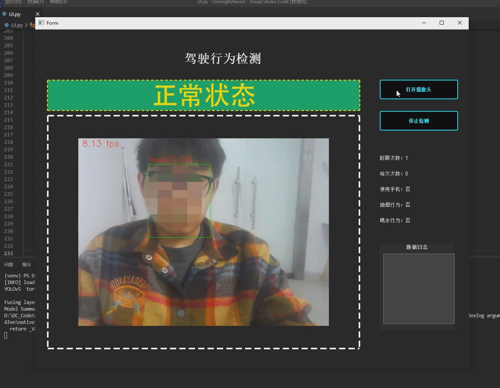Click the Python icon on the UI.py tab
Image resolution: width=500 pixels, height=388 pixels.
click(5, 14)
